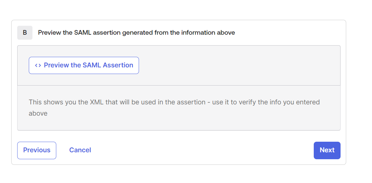The image size is (372, 183).
Task: Click 'information above' in the heading
Action: [208, 33]
